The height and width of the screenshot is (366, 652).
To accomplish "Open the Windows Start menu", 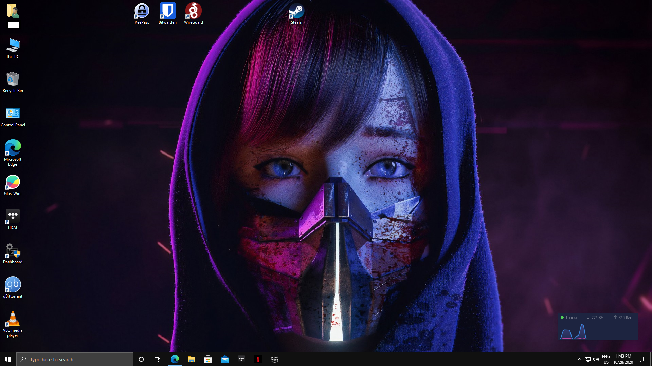I will [8, 359].
